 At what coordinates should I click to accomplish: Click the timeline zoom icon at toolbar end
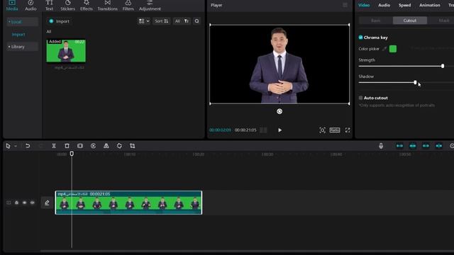tap(452, 146)
